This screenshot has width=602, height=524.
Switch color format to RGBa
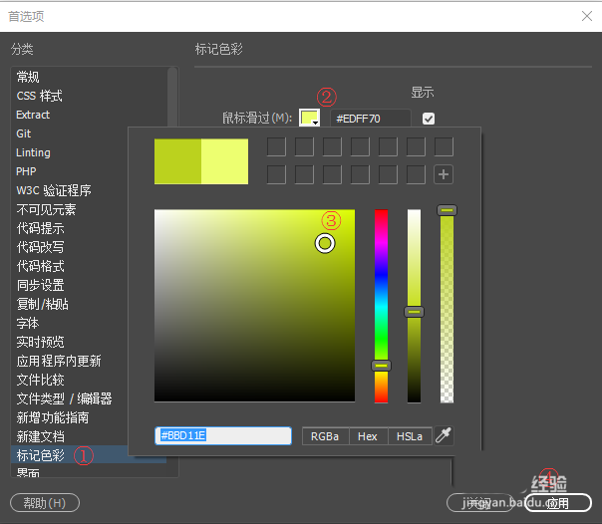click(x=325, y=436)
